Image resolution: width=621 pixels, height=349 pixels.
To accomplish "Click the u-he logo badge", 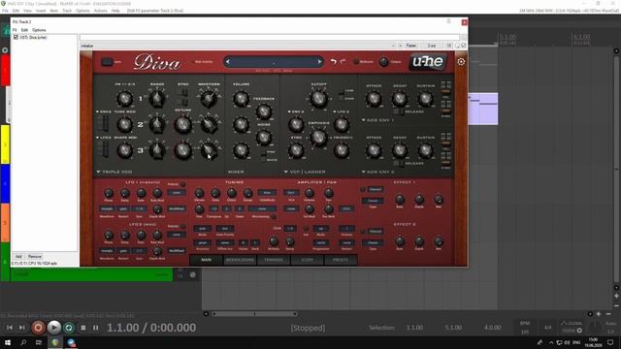I will (x=428, y=61).
